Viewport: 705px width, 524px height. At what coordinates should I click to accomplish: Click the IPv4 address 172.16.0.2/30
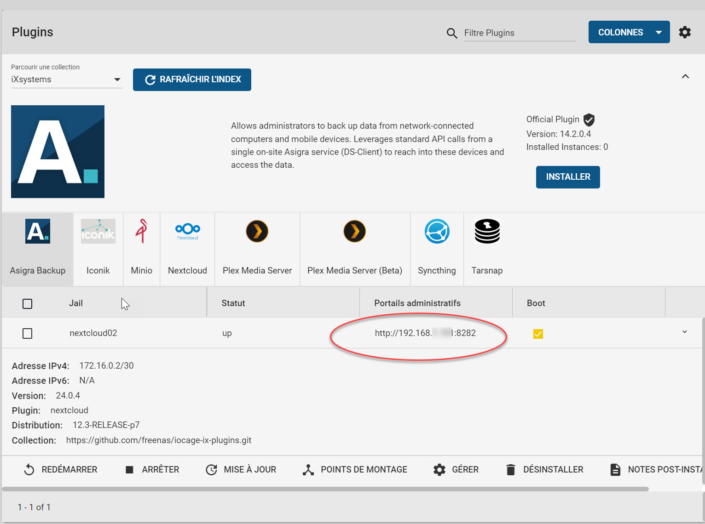[x=106, y=366]
